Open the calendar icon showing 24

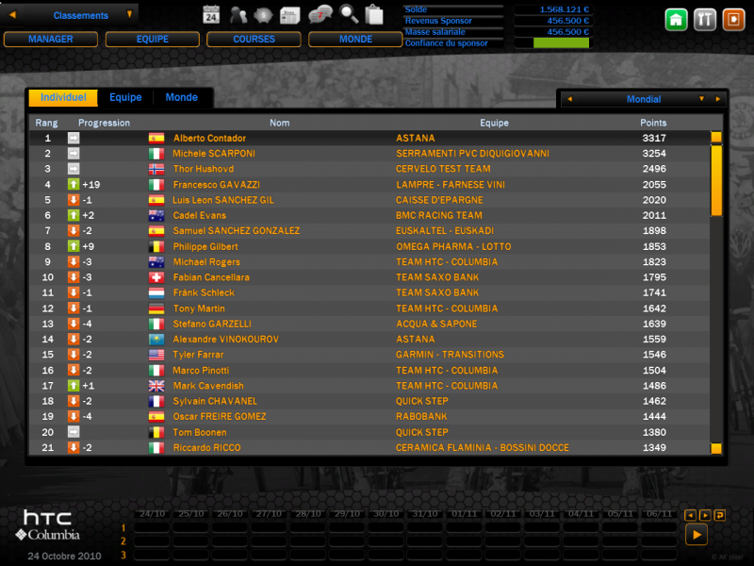pos(211,15)
